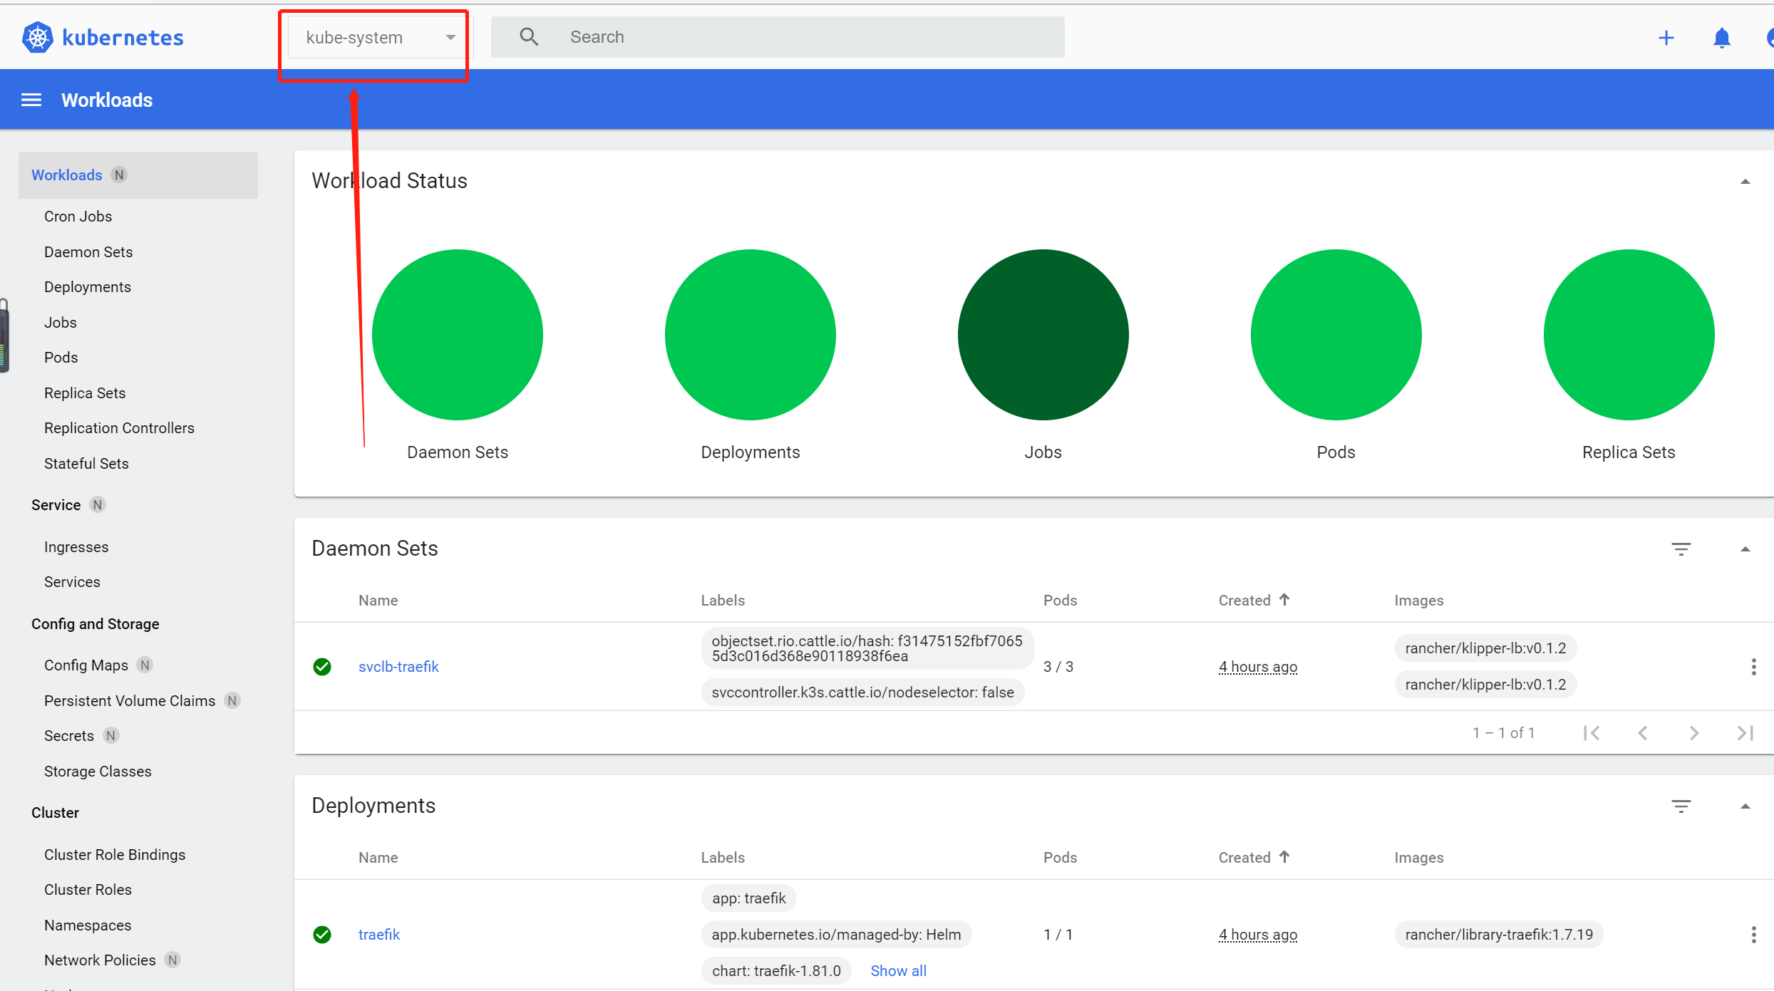Go to next page in Daemon Sets
Screen dimensions: 1774x991
[1694, 733]
